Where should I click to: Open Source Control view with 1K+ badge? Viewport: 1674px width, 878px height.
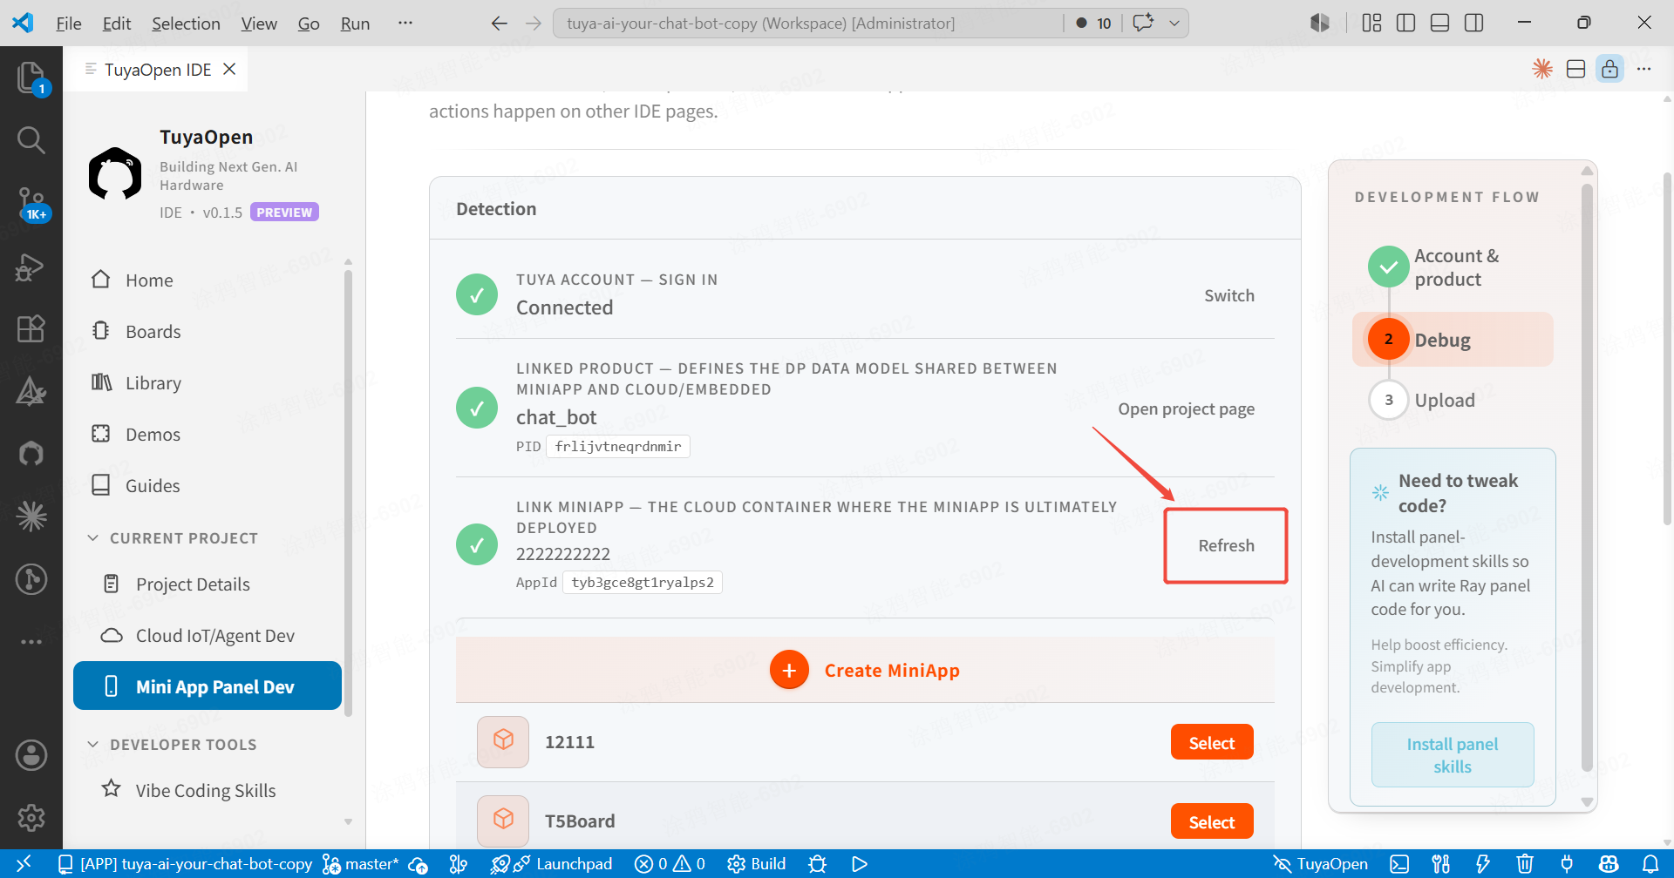tap(31, 204)
